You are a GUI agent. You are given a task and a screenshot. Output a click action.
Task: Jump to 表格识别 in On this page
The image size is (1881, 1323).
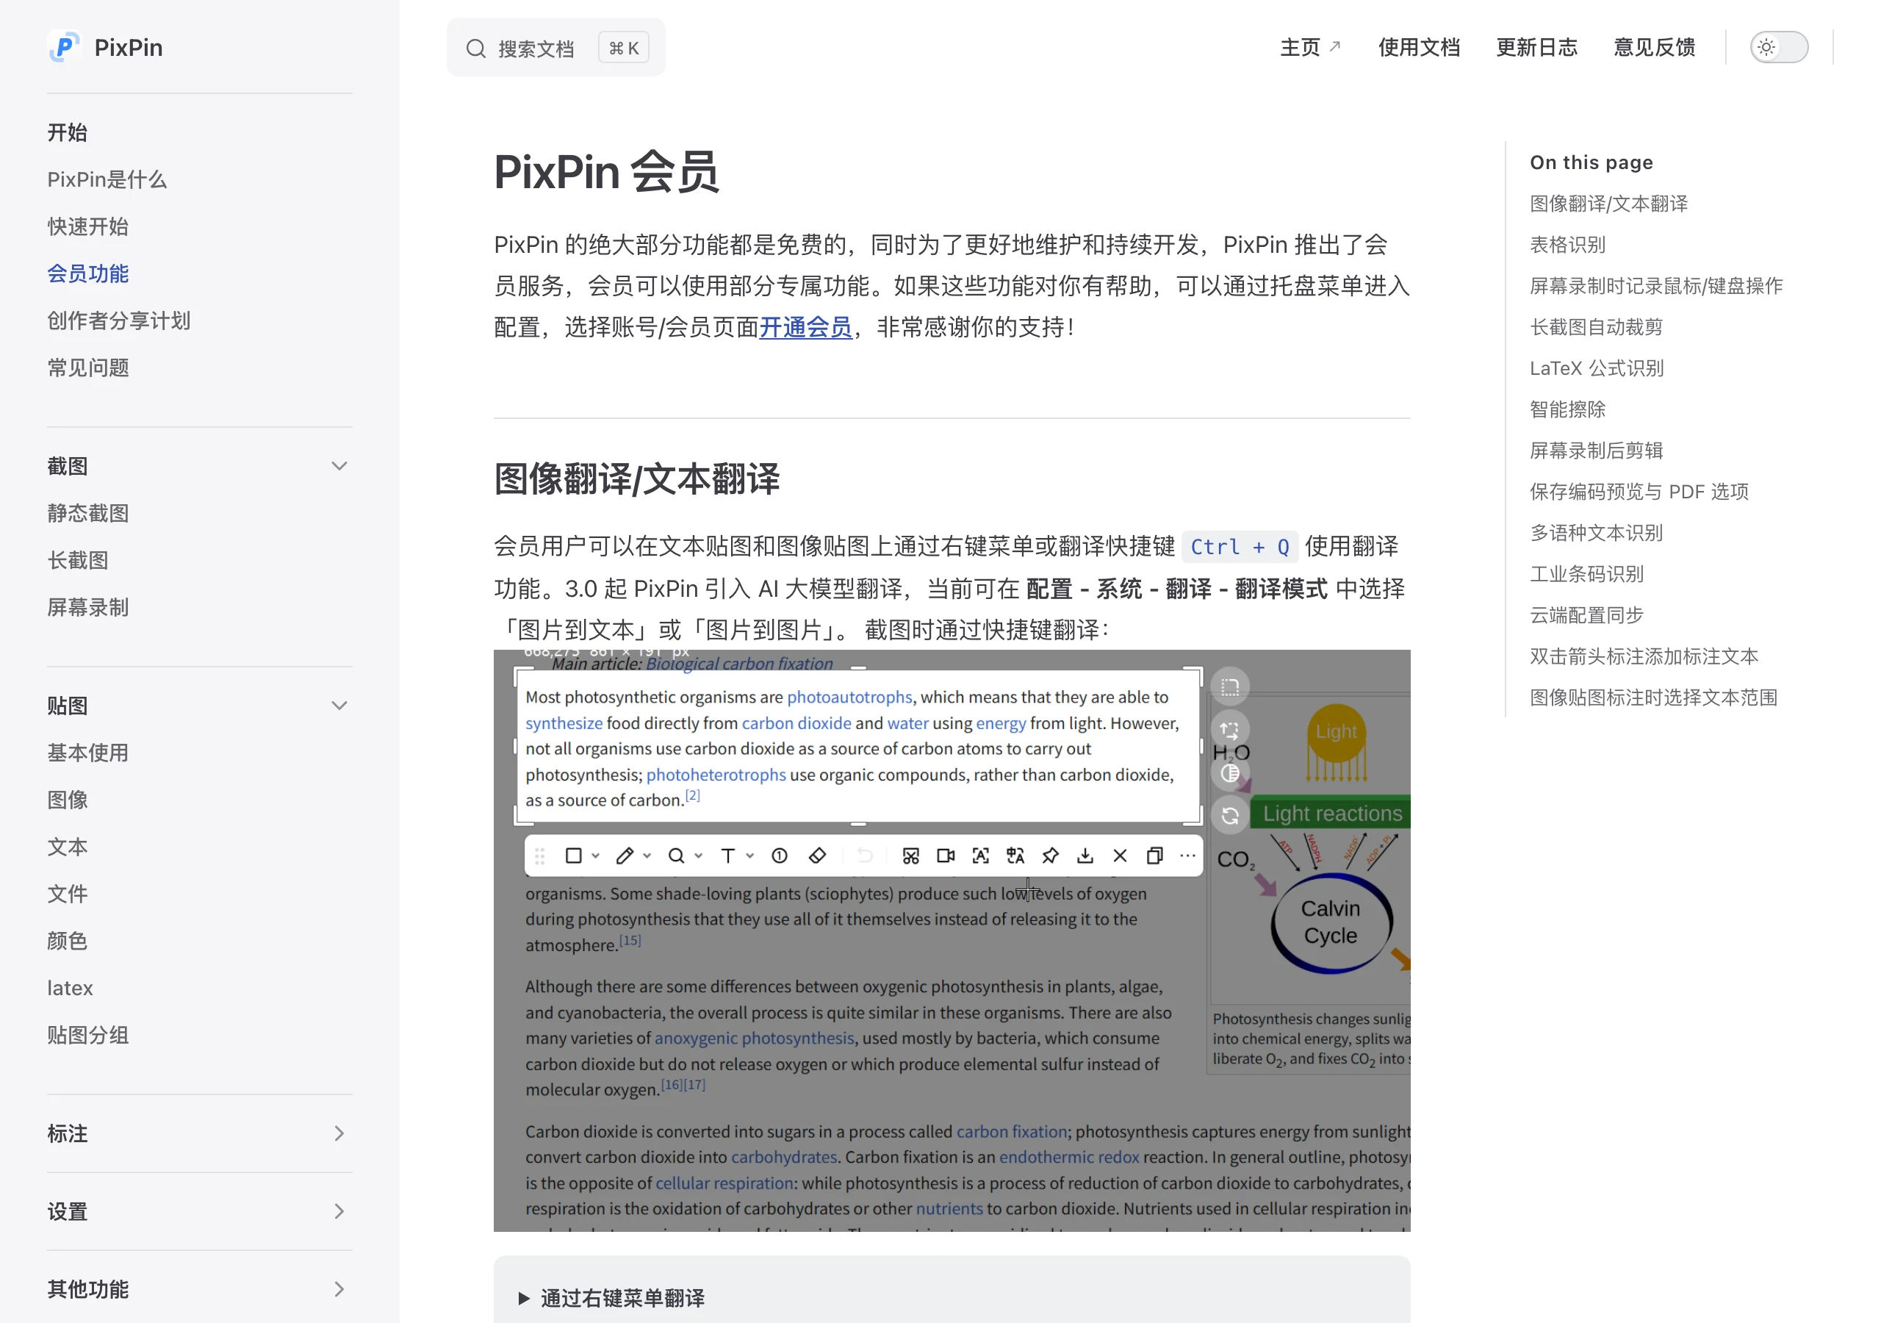(x=1567, y=244)
